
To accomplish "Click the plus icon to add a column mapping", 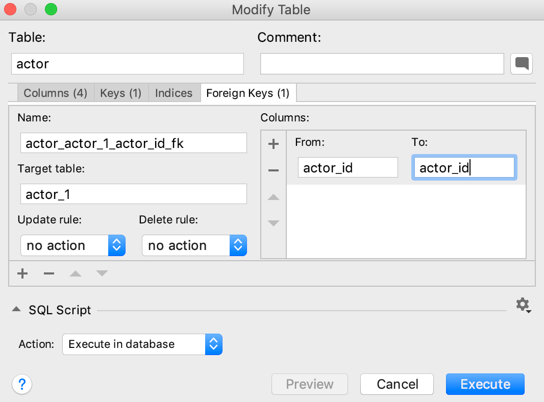I will click(x=274, y=143).
